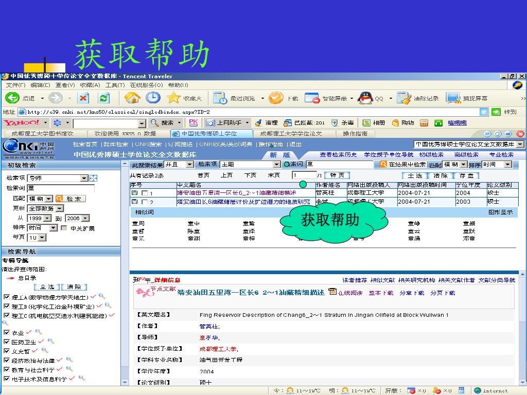Click the recent browsing (最近浏览) icon

pyautogui.click(x=220, y=98)
